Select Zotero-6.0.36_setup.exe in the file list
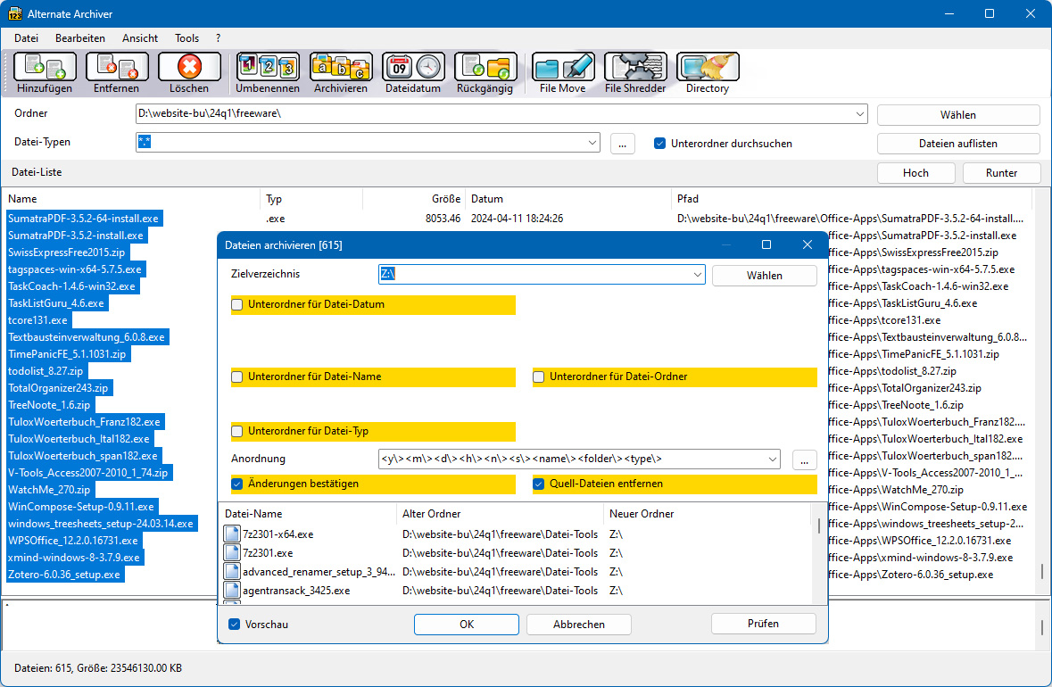Image resolution: width=1052 pixels, height=687 pixels. coord(64,575)
